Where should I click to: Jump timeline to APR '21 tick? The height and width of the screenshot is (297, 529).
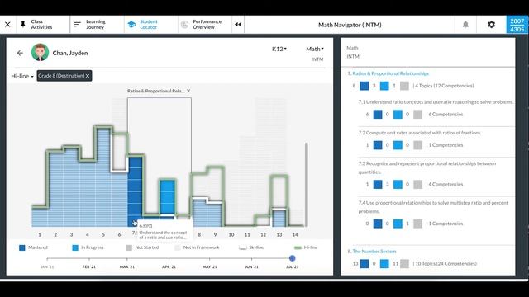pos(169,258)
